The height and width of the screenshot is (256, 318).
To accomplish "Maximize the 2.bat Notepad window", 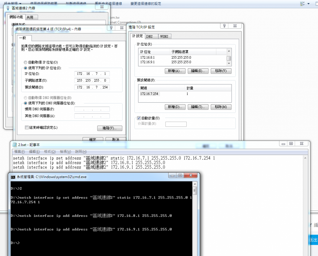I will (x=291, y=143).
